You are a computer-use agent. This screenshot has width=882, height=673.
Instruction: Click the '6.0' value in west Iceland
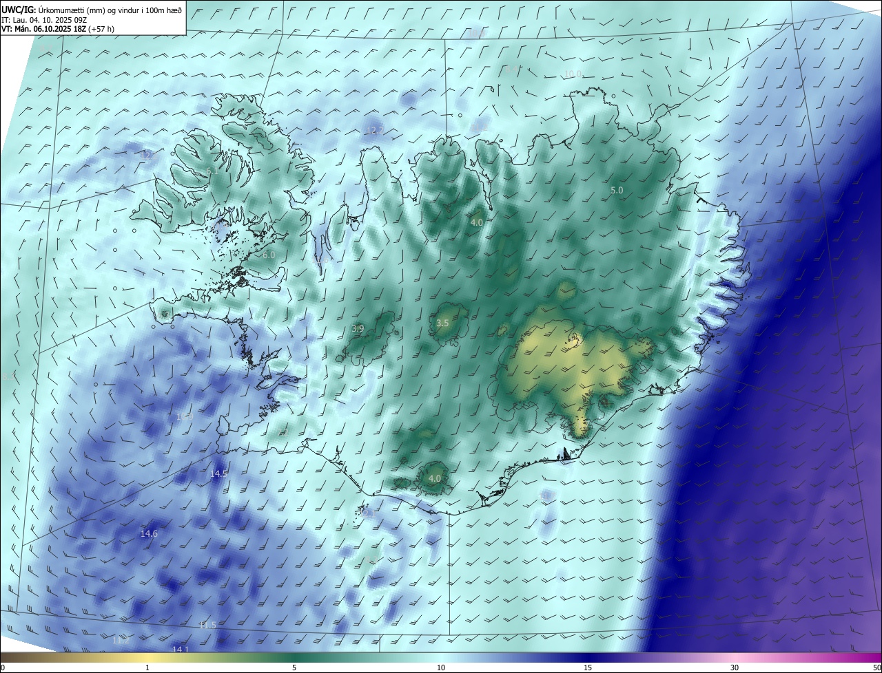(x=269, y=255)
